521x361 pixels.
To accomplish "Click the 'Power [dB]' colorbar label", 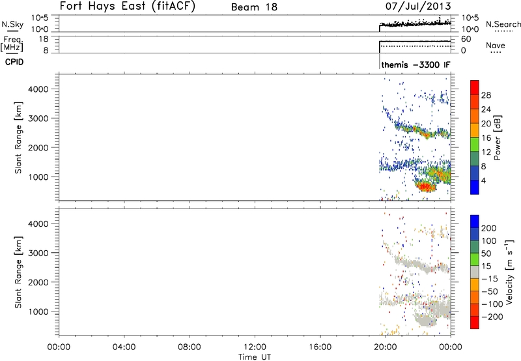I will point(497,137).
